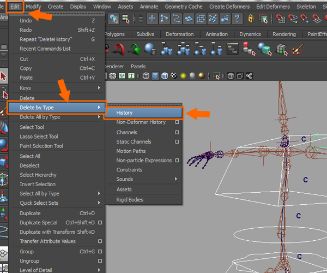
Task: Click the Select Tool arrow in toolbox
Action: pos(4,76)
